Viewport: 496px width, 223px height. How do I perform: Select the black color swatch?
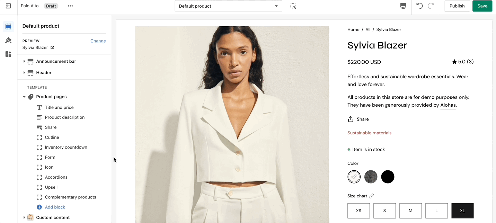pos(388,177)
